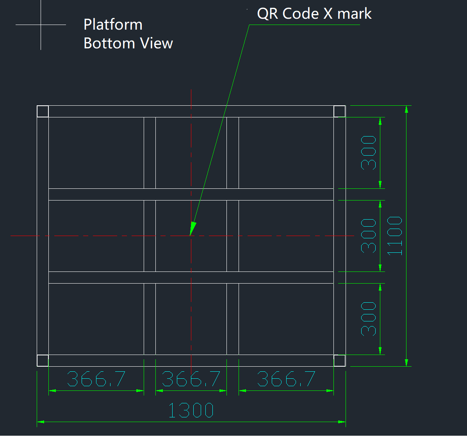
Task: Select the bottom 300 dimension text
Action: 368,319
